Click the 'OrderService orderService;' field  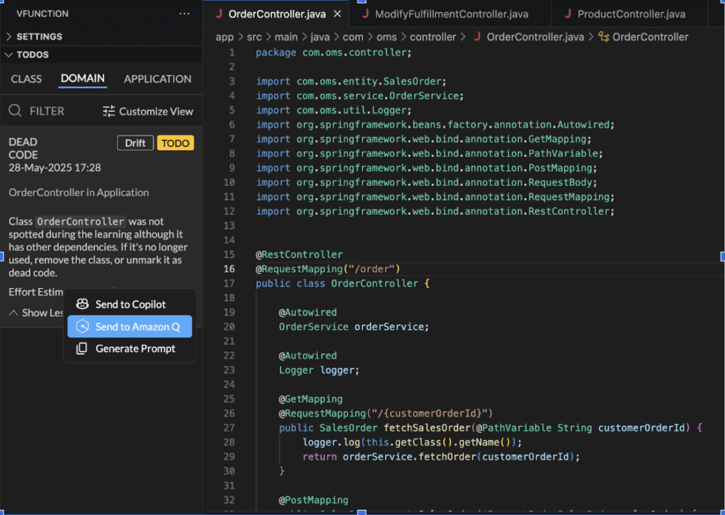[x=354, y=327]
